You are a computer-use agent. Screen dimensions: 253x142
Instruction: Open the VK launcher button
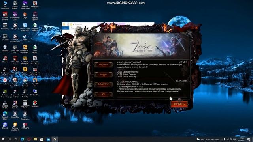coord(103,94)
